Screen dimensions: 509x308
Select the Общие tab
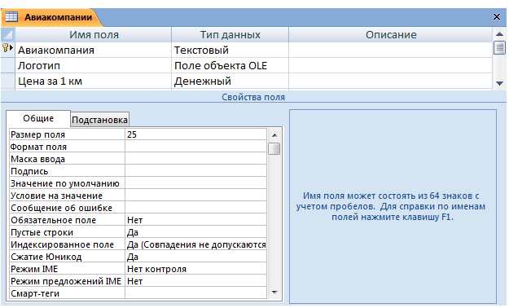[x=38, y=118]
